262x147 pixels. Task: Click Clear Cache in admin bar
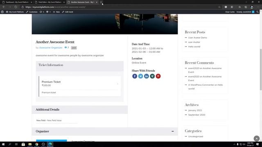click(x=230, y=12)
